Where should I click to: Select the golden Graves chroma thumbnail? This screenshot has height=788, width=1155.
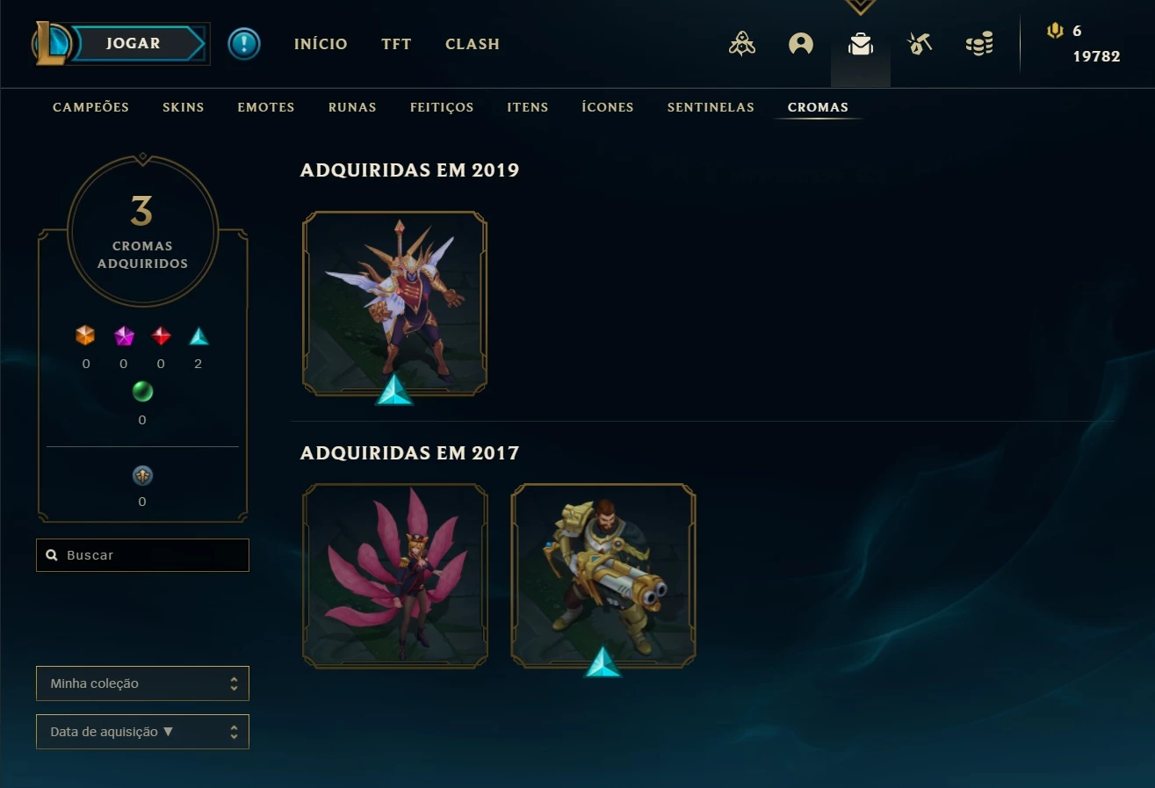click(x=603, y=576)
